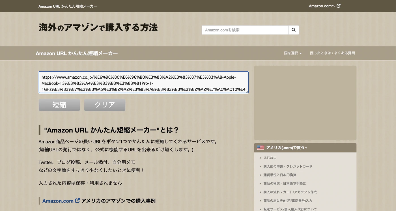Focus the Amazon.comを検索 search field
This screenshot has height=211, width=396.
pos(245,30)
